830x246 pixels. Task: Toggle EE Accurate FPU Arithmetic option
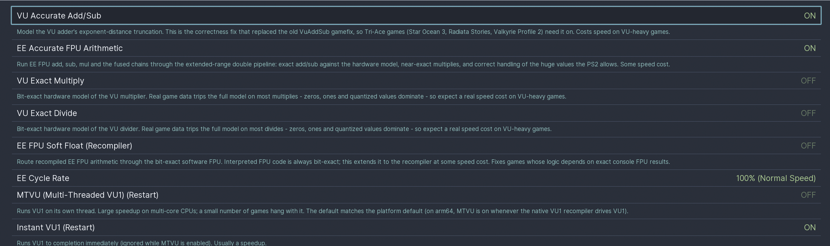tap(416, 48)
